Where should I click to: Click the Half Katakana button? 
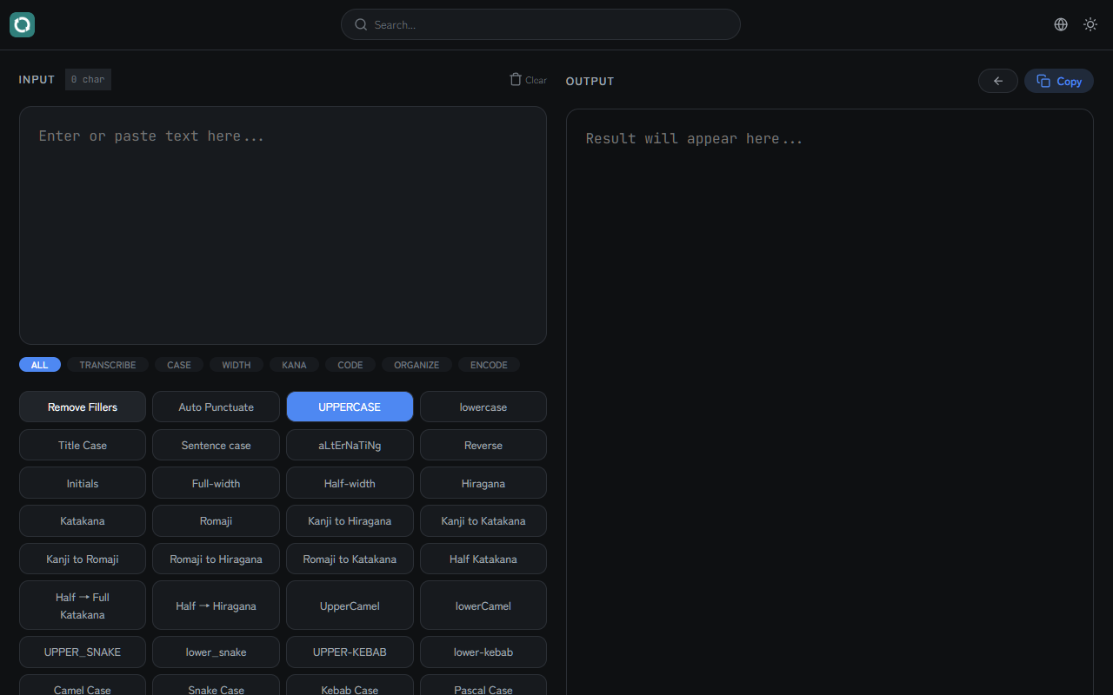(x=483, y=559)
